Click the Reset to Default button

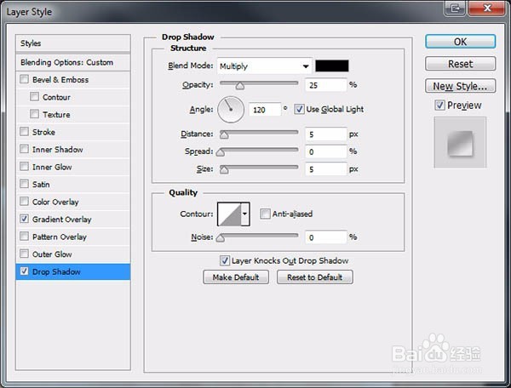pos(315,277)
